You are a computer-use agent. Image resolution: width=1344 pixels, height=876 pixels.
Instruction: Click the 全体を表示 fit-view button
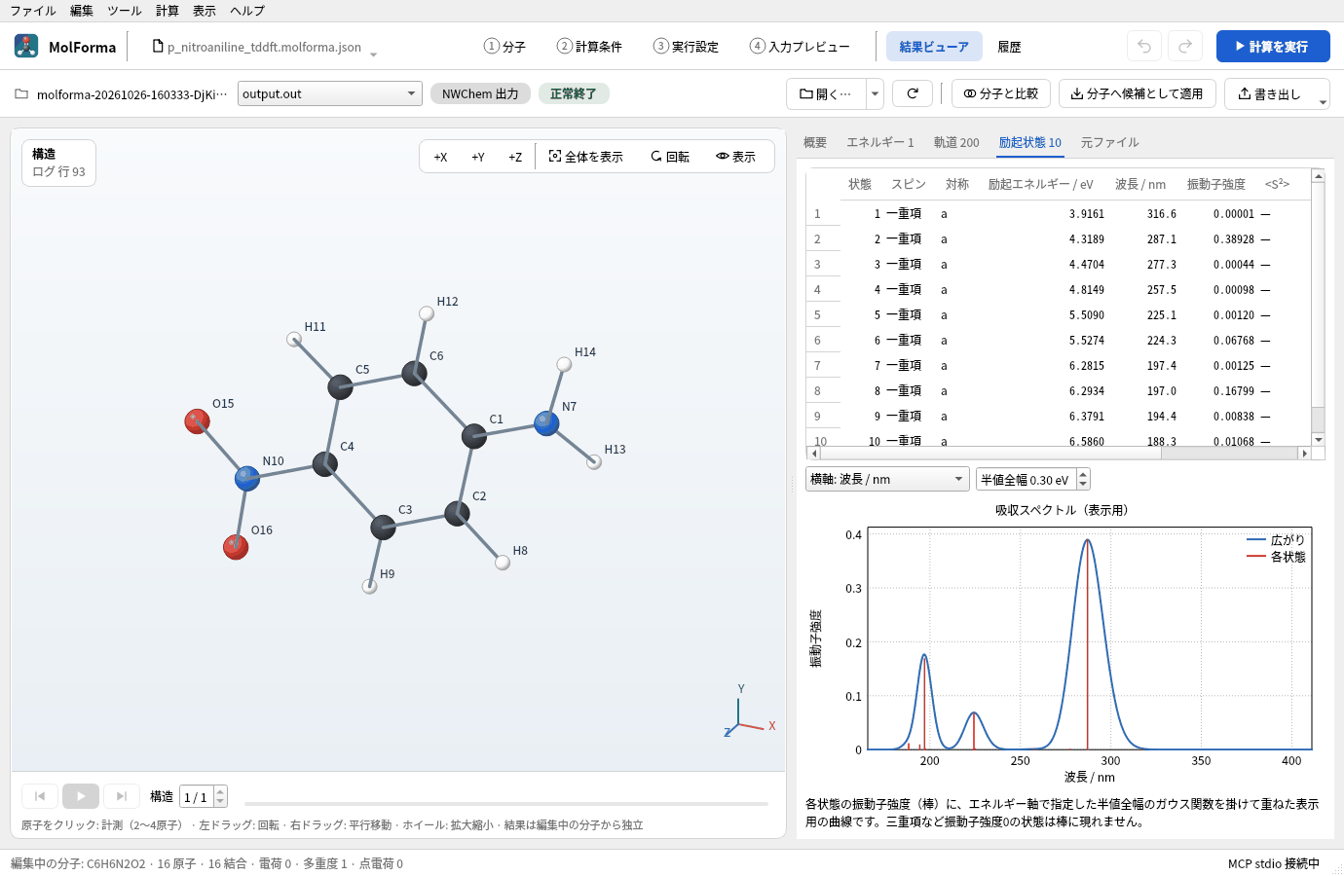tap(585, 157)
